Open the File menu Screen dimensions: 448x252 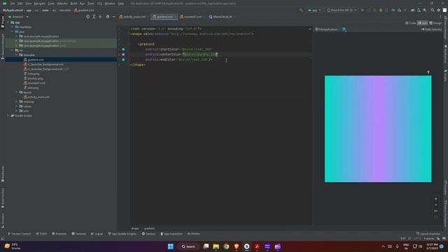(x=13, y=3)
